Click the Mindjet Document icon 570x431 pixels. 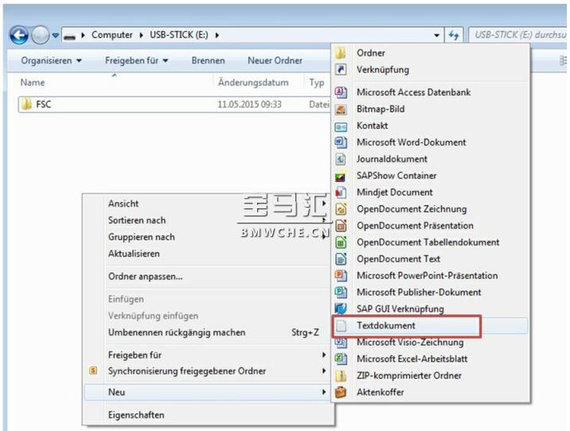pos(341,192)
